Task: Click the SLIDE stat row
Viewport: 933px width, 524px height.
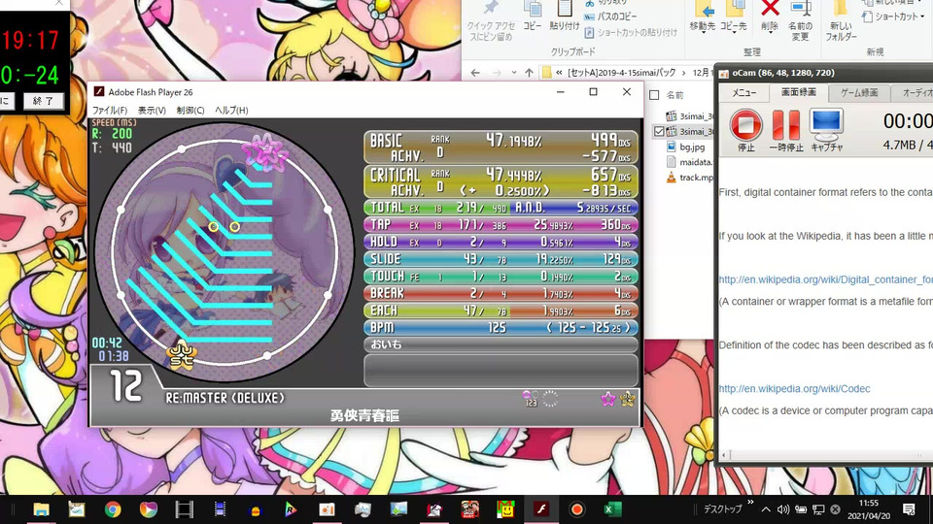Action: click(x=501, y=259)
